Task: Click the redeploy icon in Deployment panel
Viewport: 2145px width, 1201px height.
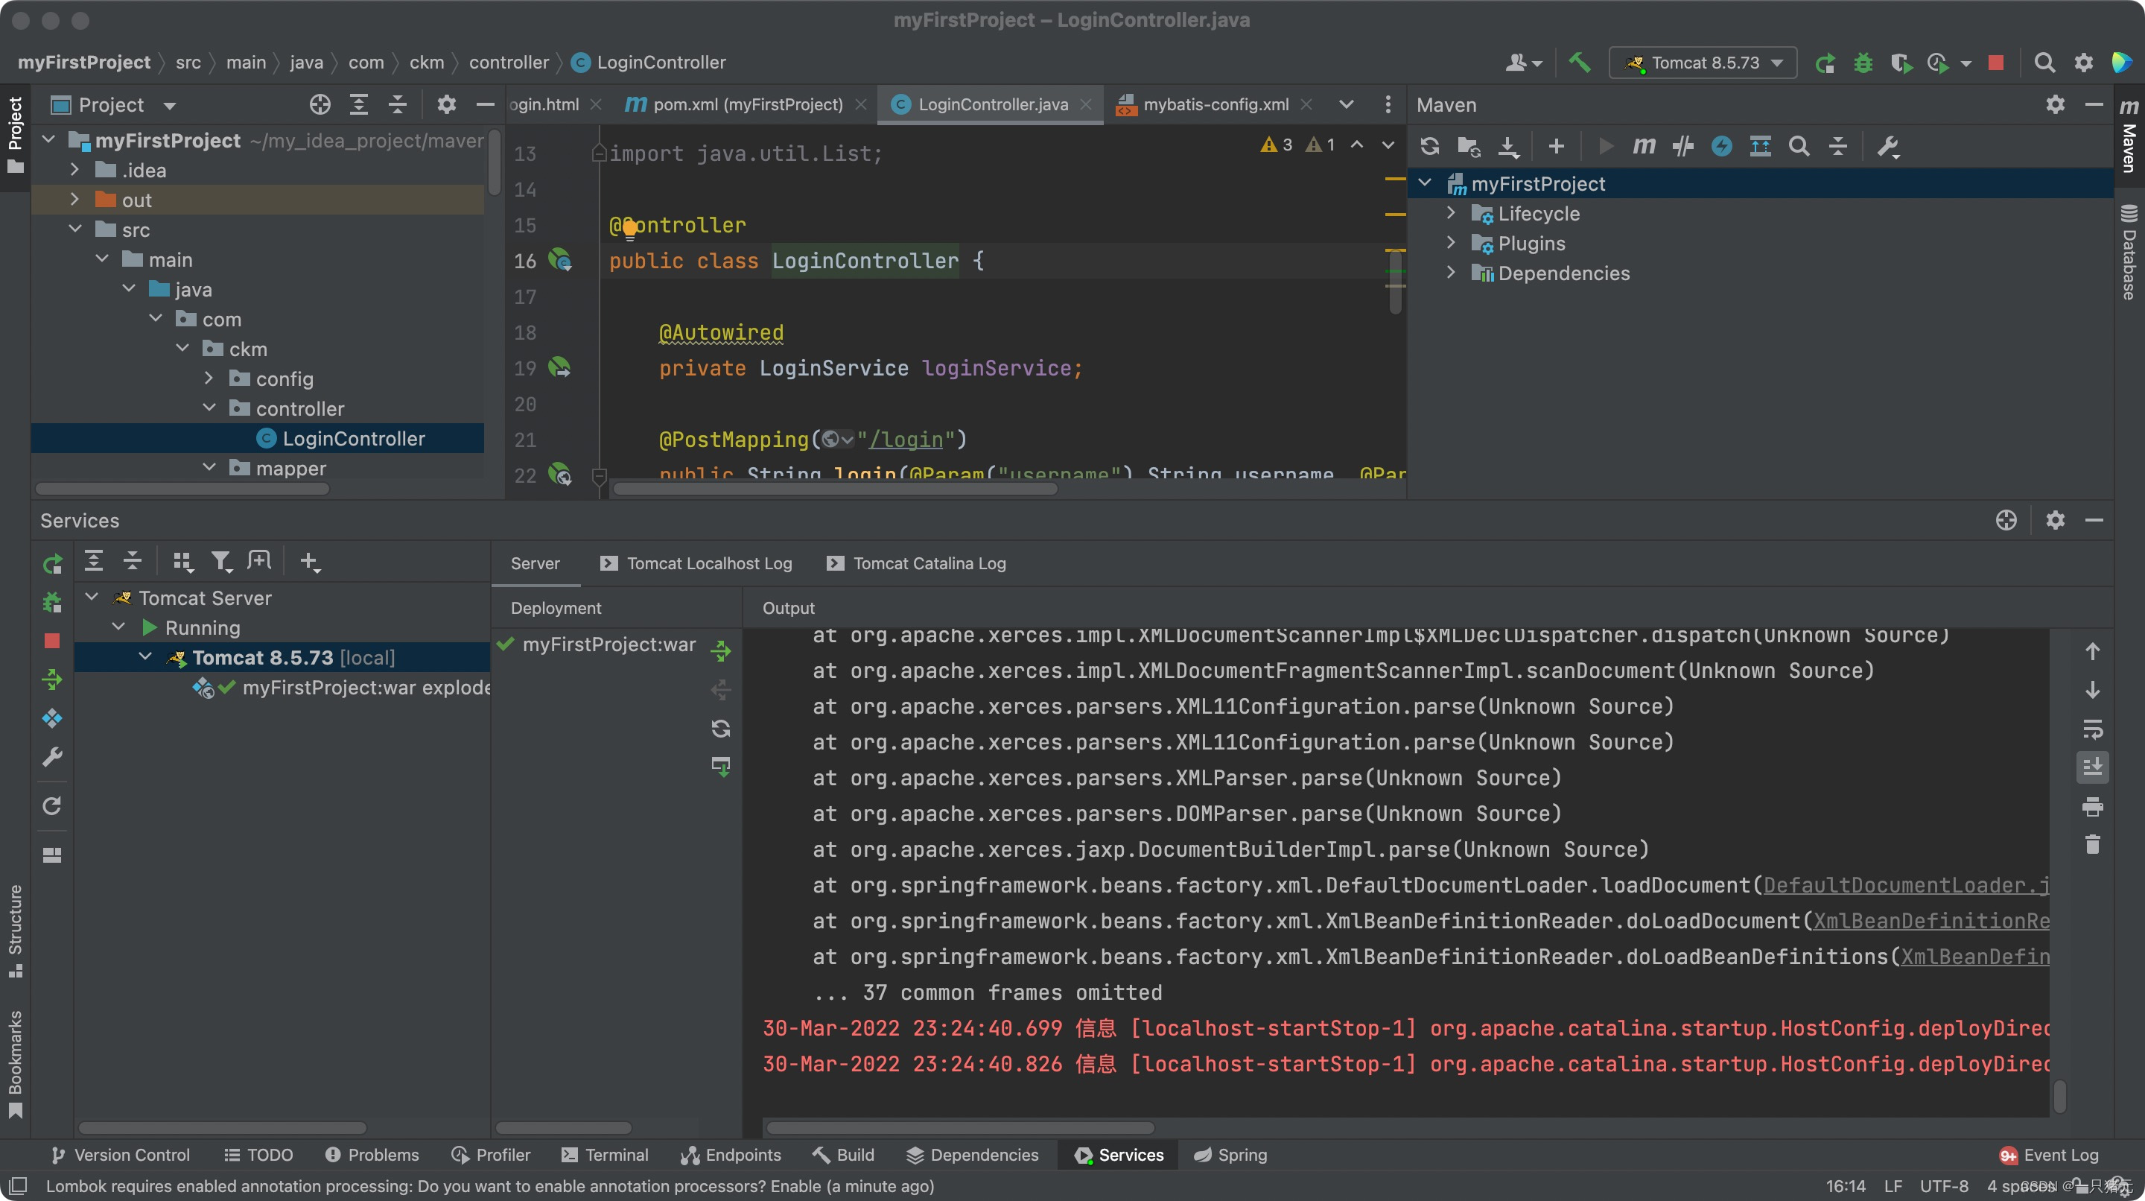Action: tap(720, 728)
